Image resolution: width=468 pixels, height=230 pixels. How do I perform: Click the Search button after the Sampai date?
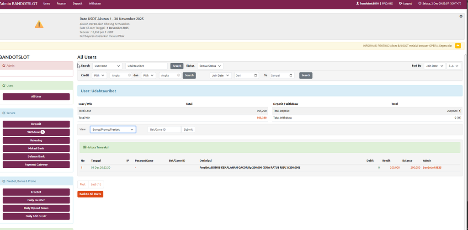tap(306, 75)
